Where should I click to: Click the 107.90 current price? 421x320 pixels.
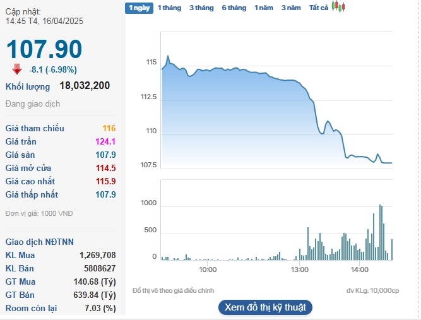click(x=44, y=49)
